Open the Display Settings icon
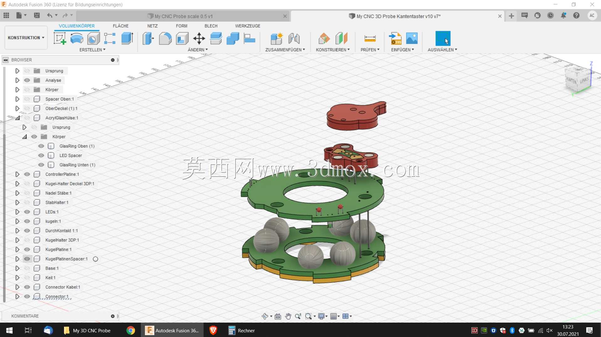 pos(321,316)
